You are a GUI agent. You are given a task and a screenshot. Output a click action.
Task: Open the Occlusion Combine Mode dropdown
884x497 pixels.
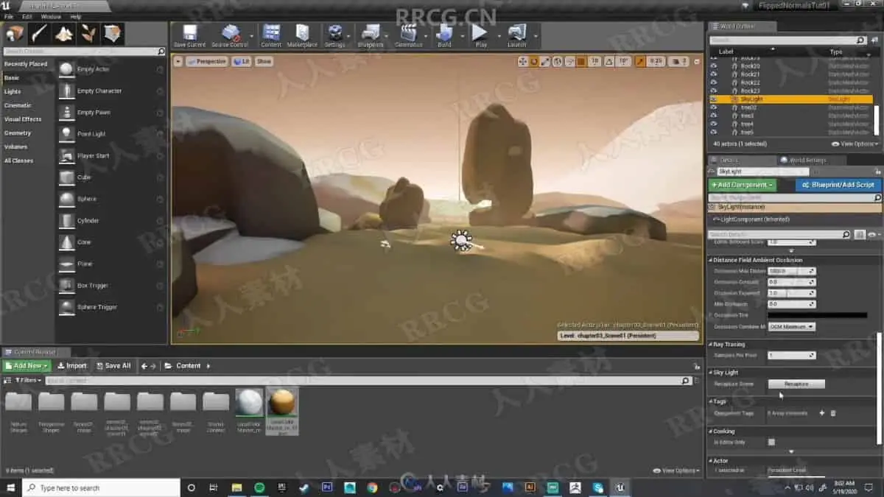791,326
